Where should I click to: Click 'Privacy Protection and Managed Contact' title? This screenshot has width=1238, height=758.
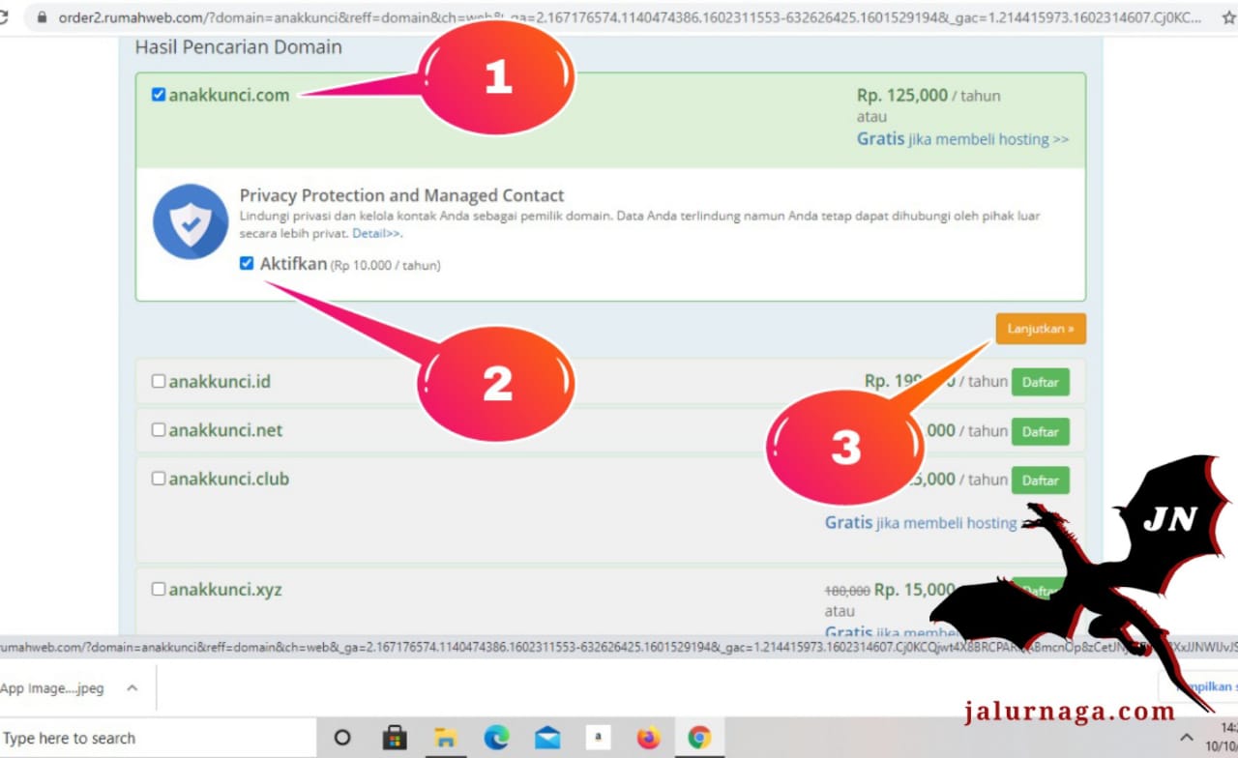tap(402, 195)
